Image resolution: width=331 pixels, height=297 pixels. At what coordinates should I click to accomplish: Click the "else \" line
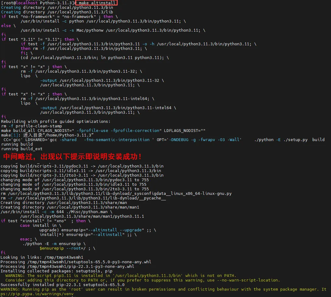click(x=9, y=26)
